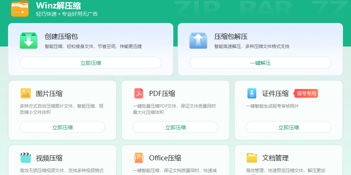This screenshot has width=351, height=175.
Task: Click the blue ID photo compression icon
Action: (252, 93)
